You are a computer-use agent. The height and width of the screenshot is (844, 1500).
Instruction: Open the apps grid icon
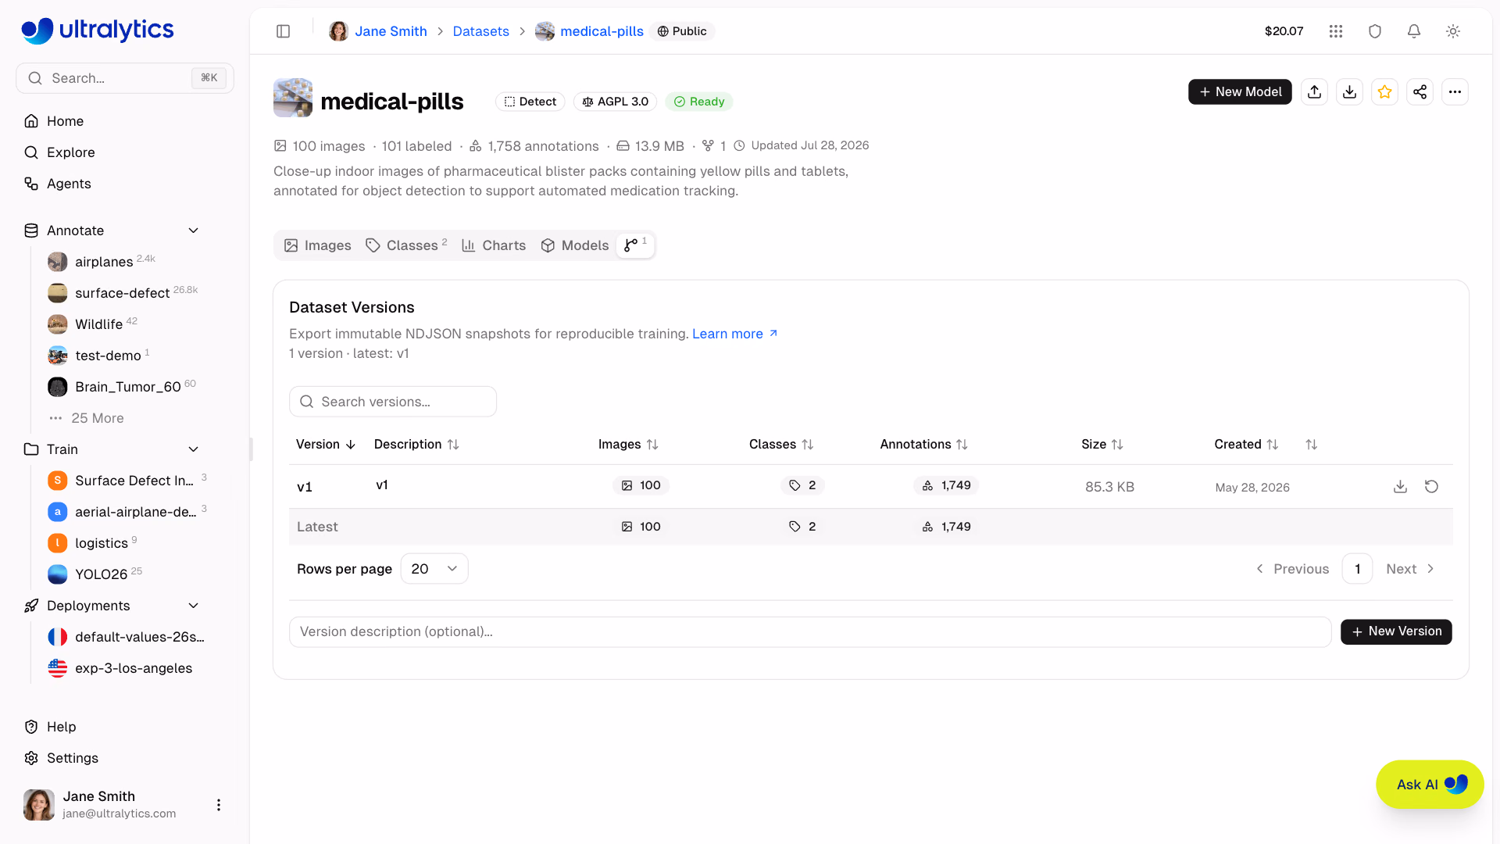pos(1336,31)
